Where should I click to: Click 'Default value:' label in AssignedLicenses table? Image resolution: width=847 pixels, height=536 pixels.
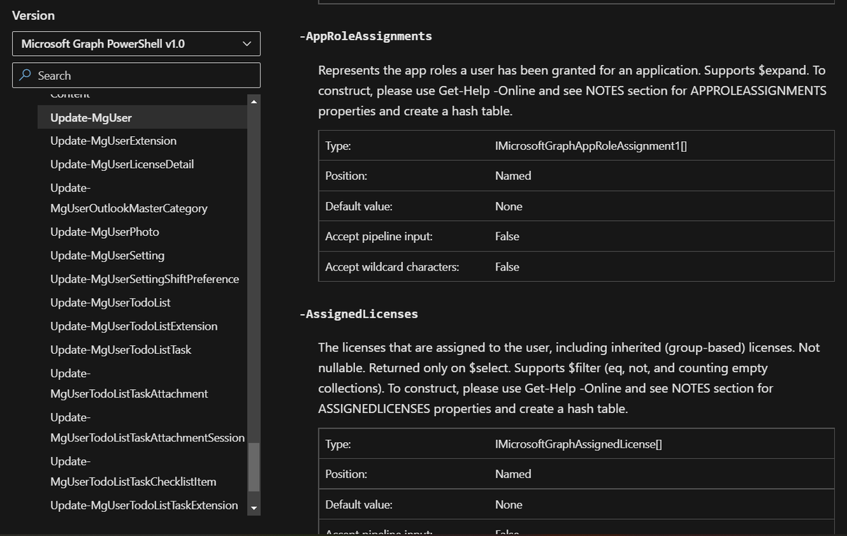click(x=359, y=505)
